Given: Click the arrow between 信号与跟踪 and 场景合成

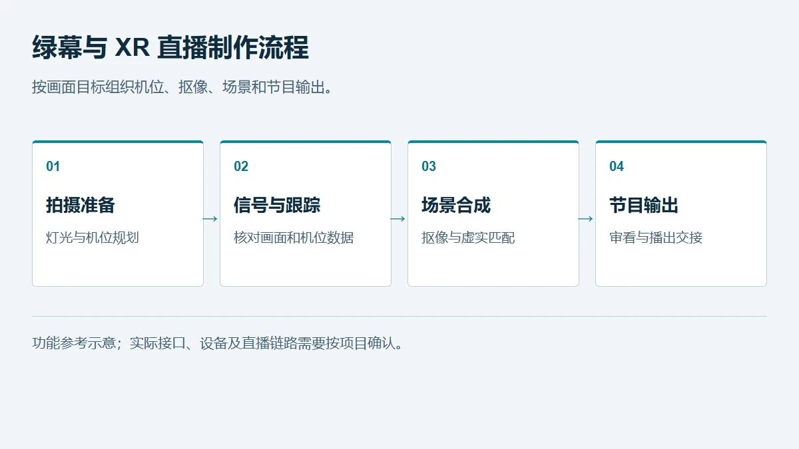Looking at the screenshot, I should (398, 219).
